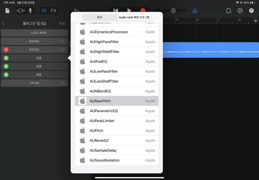Add song section with plus icon
This screenshot has height=180, width=259.
256,21
